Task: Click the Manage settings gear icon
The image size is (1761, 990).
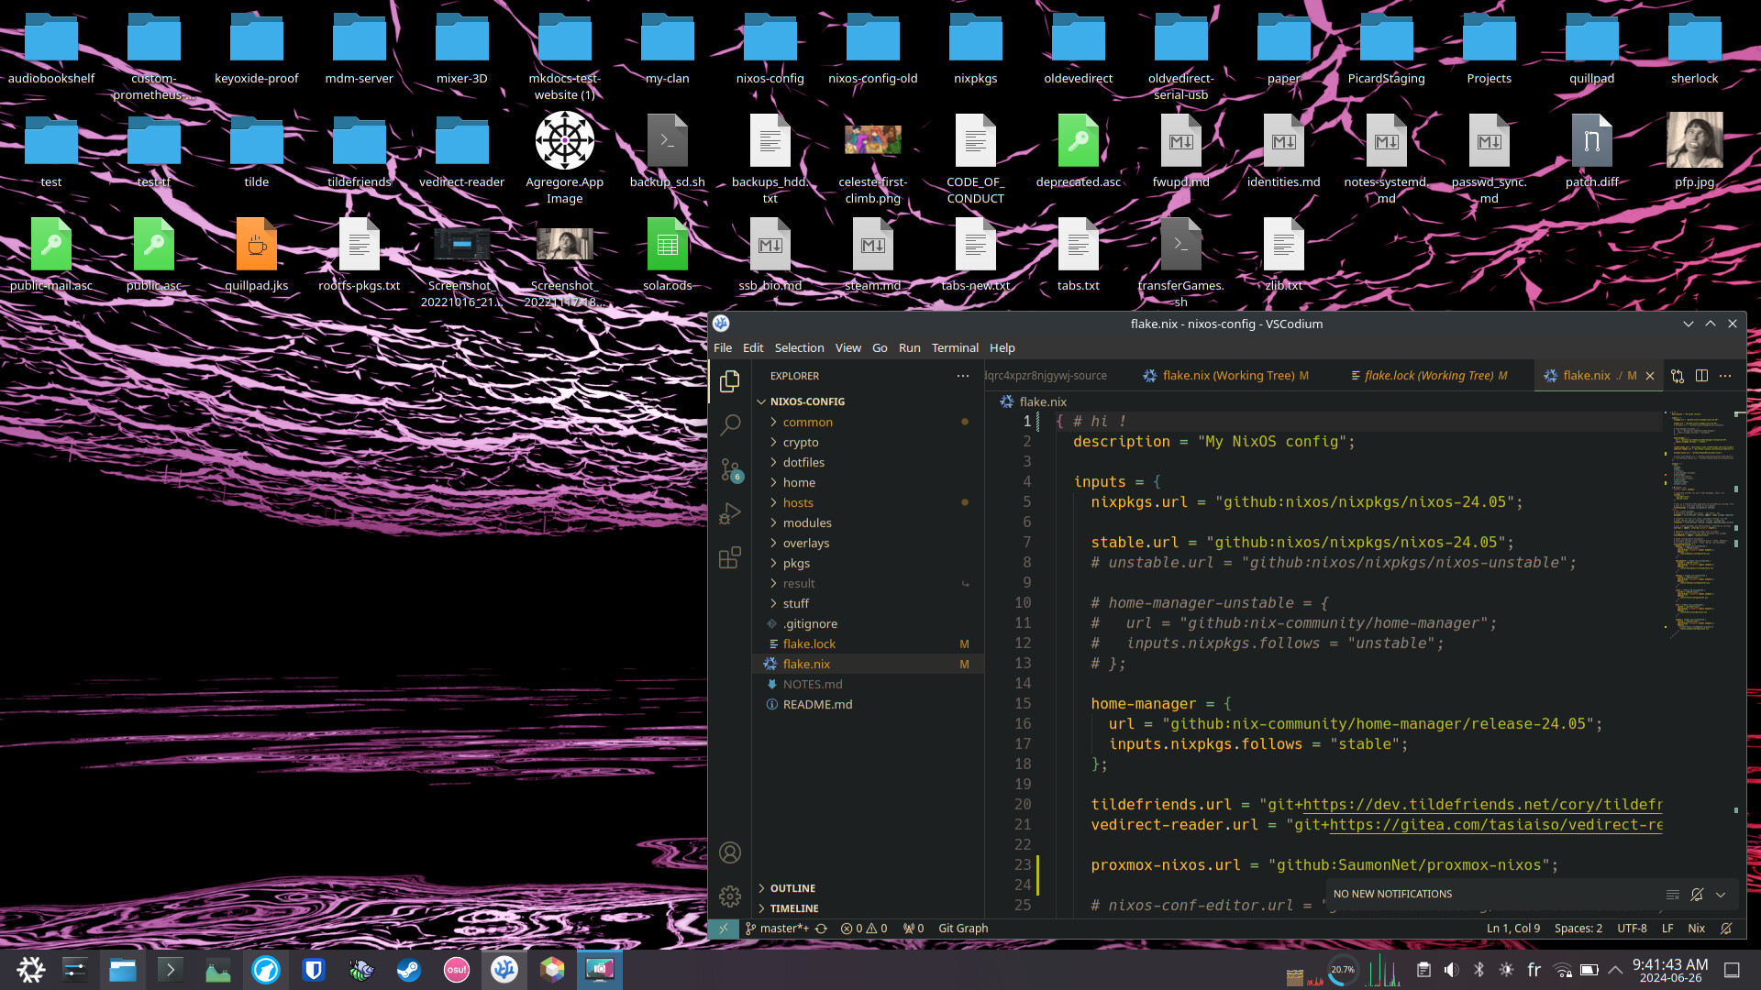Action: (x=729, y=896)
